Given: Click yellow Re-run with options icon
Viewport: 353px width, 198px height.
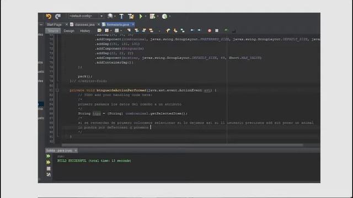Looking at the screenshot, I should coord(49,162).
